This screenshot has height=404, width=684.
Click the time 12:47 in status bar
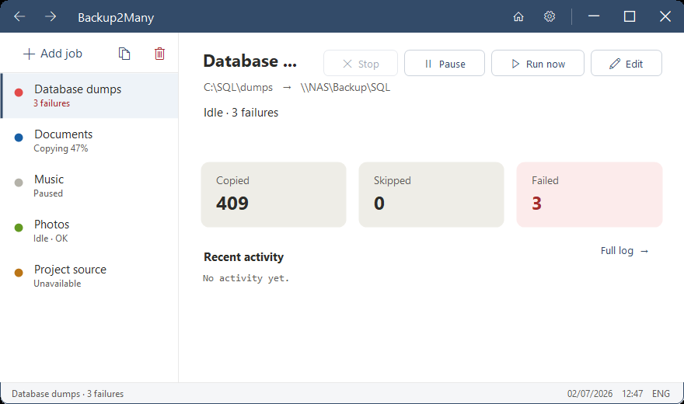coord(632,394)
